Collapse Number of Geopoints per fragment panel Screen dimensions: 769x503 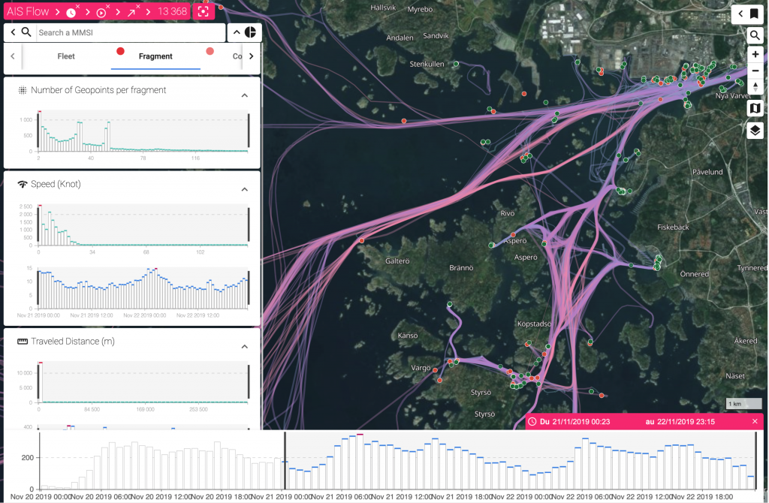[x=245, y=95]
